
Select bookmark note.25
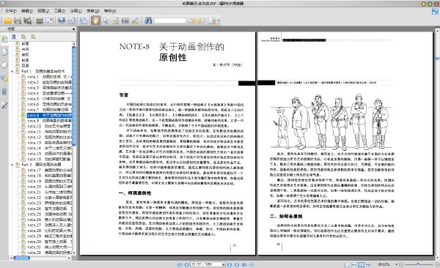49,214
